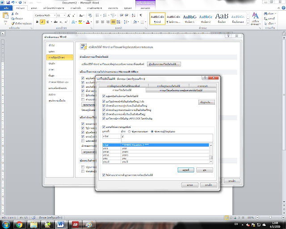Toggle Superscript formatting button
Screen dimensions: 286x229
pyautogui.click(x=66, y=22)
